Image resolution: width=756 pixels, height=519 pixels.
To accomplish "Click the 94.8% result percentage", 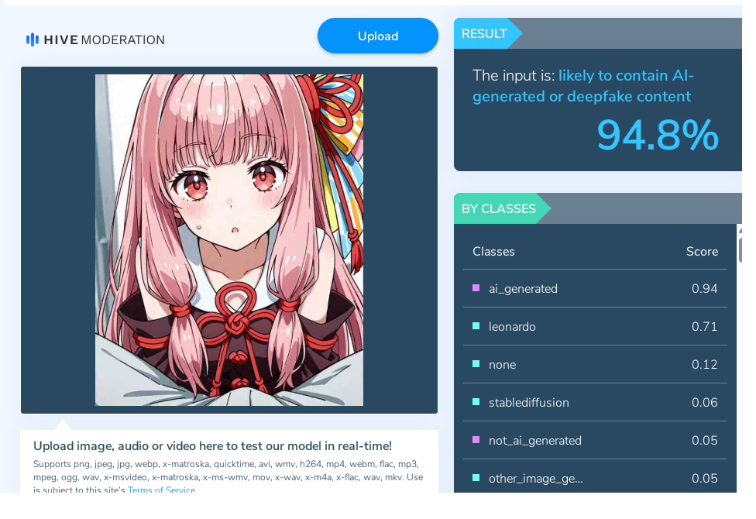I will 658,135.
